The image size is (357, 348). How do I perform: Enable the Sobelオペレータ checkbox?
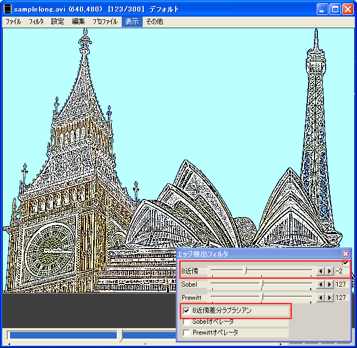(x=187, y=321)
